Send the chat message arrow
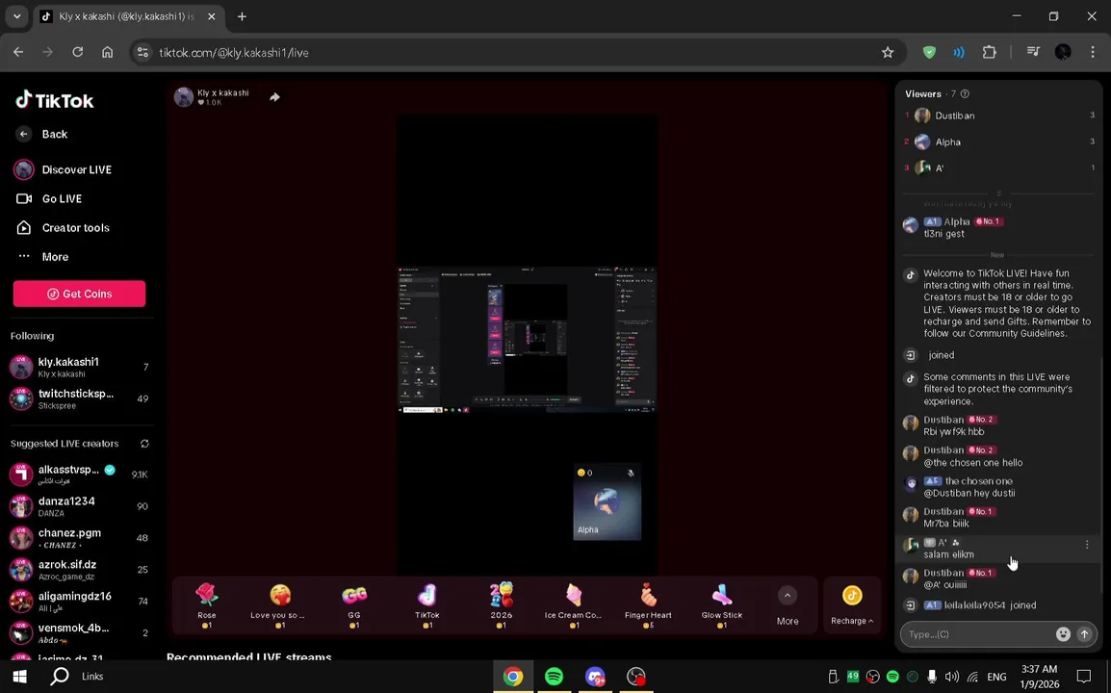Screen dimensions: 1111x693 click(x=1085, y=634)
